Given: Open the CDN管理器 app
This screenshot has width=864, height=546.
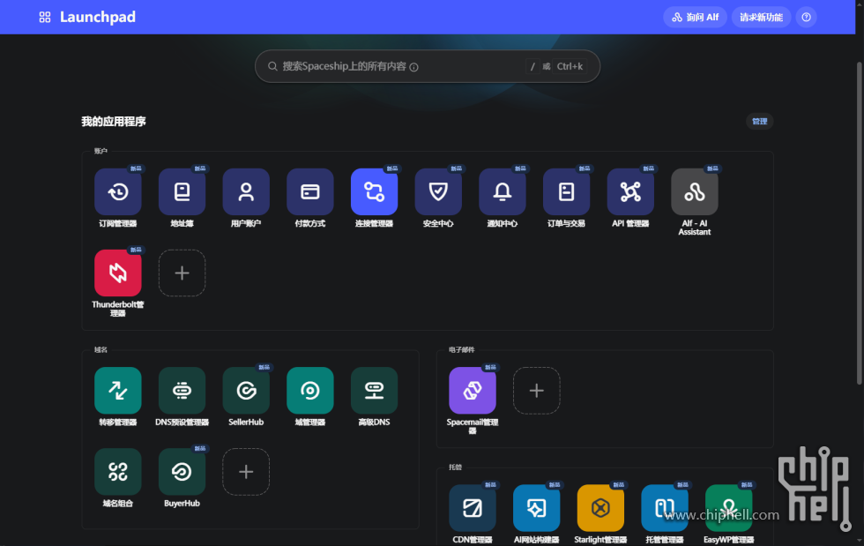Looking at the screenshot, I should coord(473,508).
